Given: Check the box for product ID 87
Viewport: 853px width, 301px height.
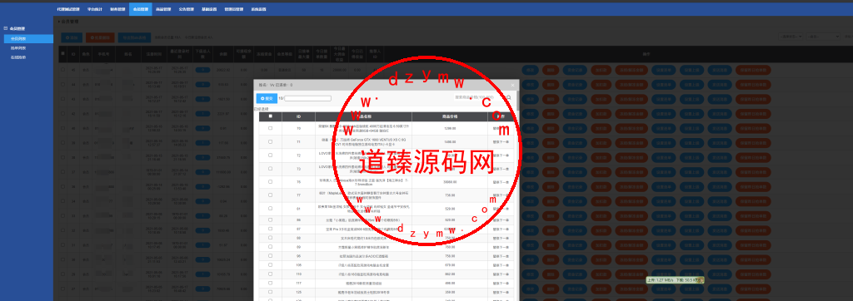Looking at the screenshot, I should click(271, 229).
